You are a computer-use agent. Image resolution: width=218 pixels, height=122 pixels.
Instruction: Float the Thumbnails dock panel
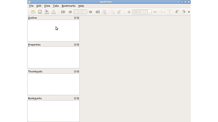(x=75, y=72)
